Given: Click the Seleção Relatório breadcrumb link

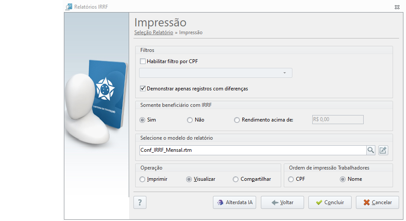Looking at the screenshot, I should (x=153, y=32).
